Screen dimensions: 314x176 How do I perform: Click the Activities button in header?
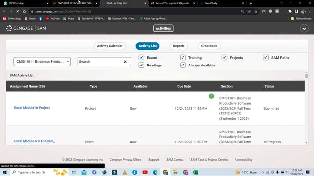tap(163, 28)
